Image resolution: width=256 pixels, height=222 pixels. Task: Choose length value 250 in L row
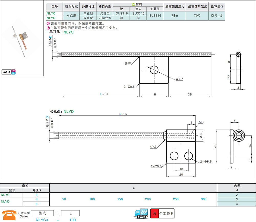pyautogui.click(x=176, y=199)
